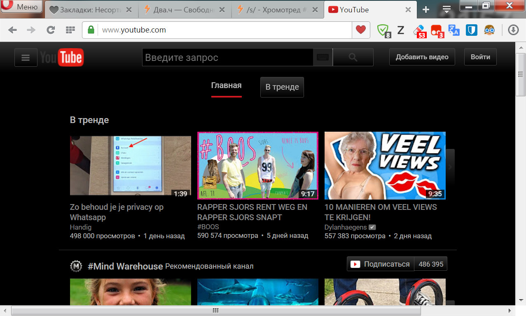The height and width of the screenshot is (316, 526).
Task: Click 557 383 просмотра text
Action: tap(355, 236)
